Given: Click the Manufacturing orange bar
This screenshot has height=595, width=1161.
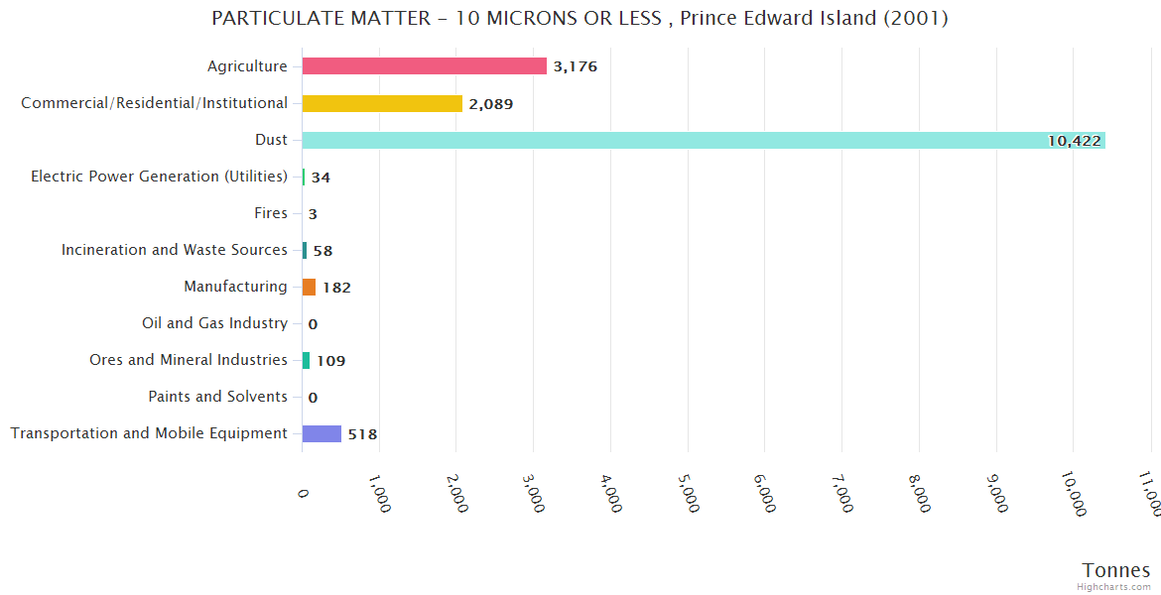Looking at the screenshot, I should pos(309,288).
